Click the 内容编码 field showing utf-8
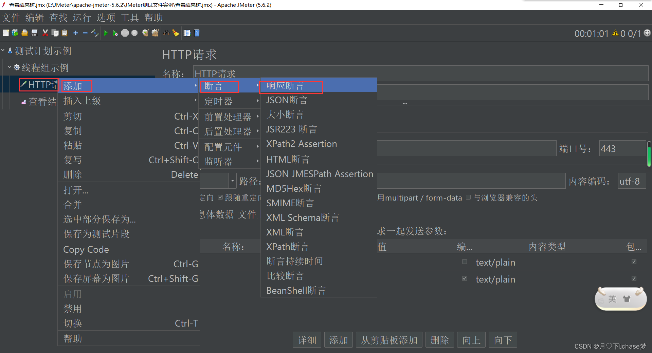Image resolution: width=652 pixels, height=353 pixels. (x=632, y=181)
